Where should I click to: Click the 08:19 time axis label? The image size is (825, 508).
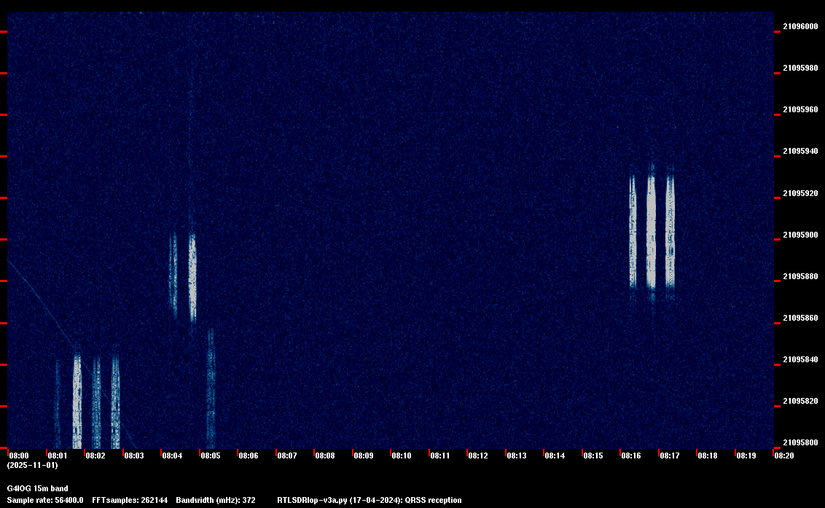tap(746, 456)
